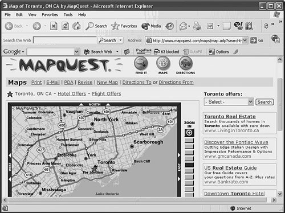This screenshot has height=213, width=285.
Task: Open the Directions car icon
Action: coord(186,63)
